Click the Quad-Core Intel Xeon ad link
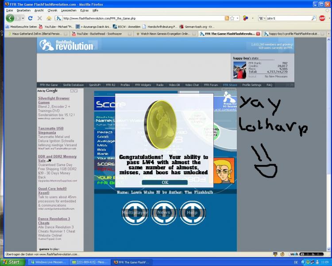Screen dimensions: 332x266 [53, 191]
